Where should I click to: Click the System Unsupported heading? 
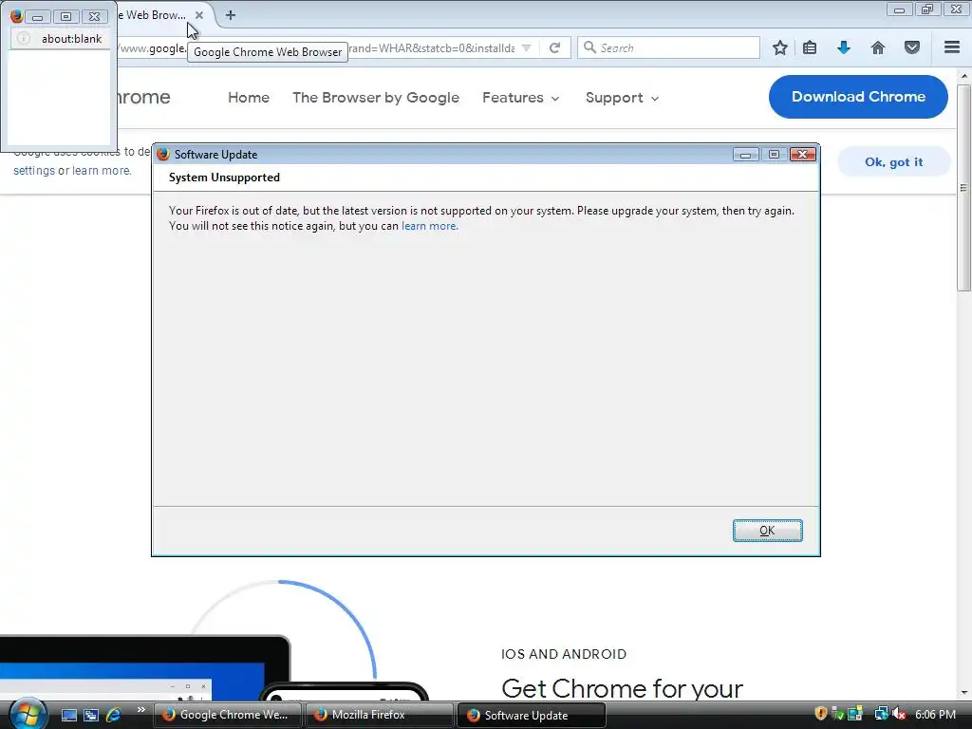click(x=224, y=178)
